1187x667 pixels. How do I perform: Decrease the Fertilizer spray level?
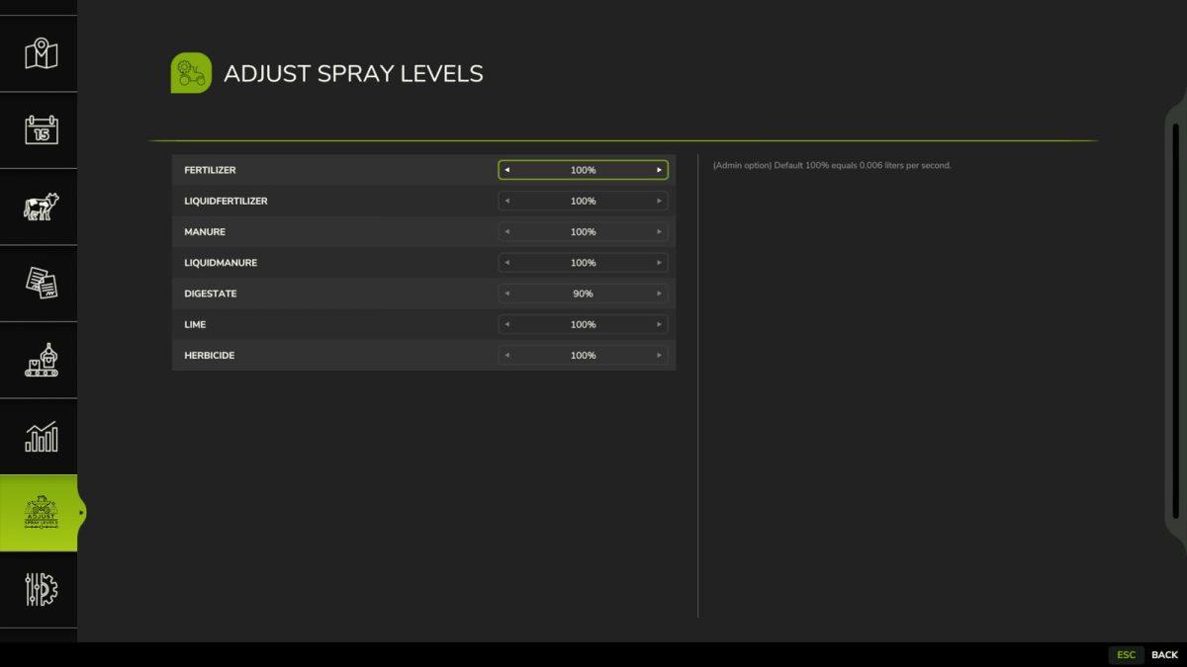click(x=507, y=170)
